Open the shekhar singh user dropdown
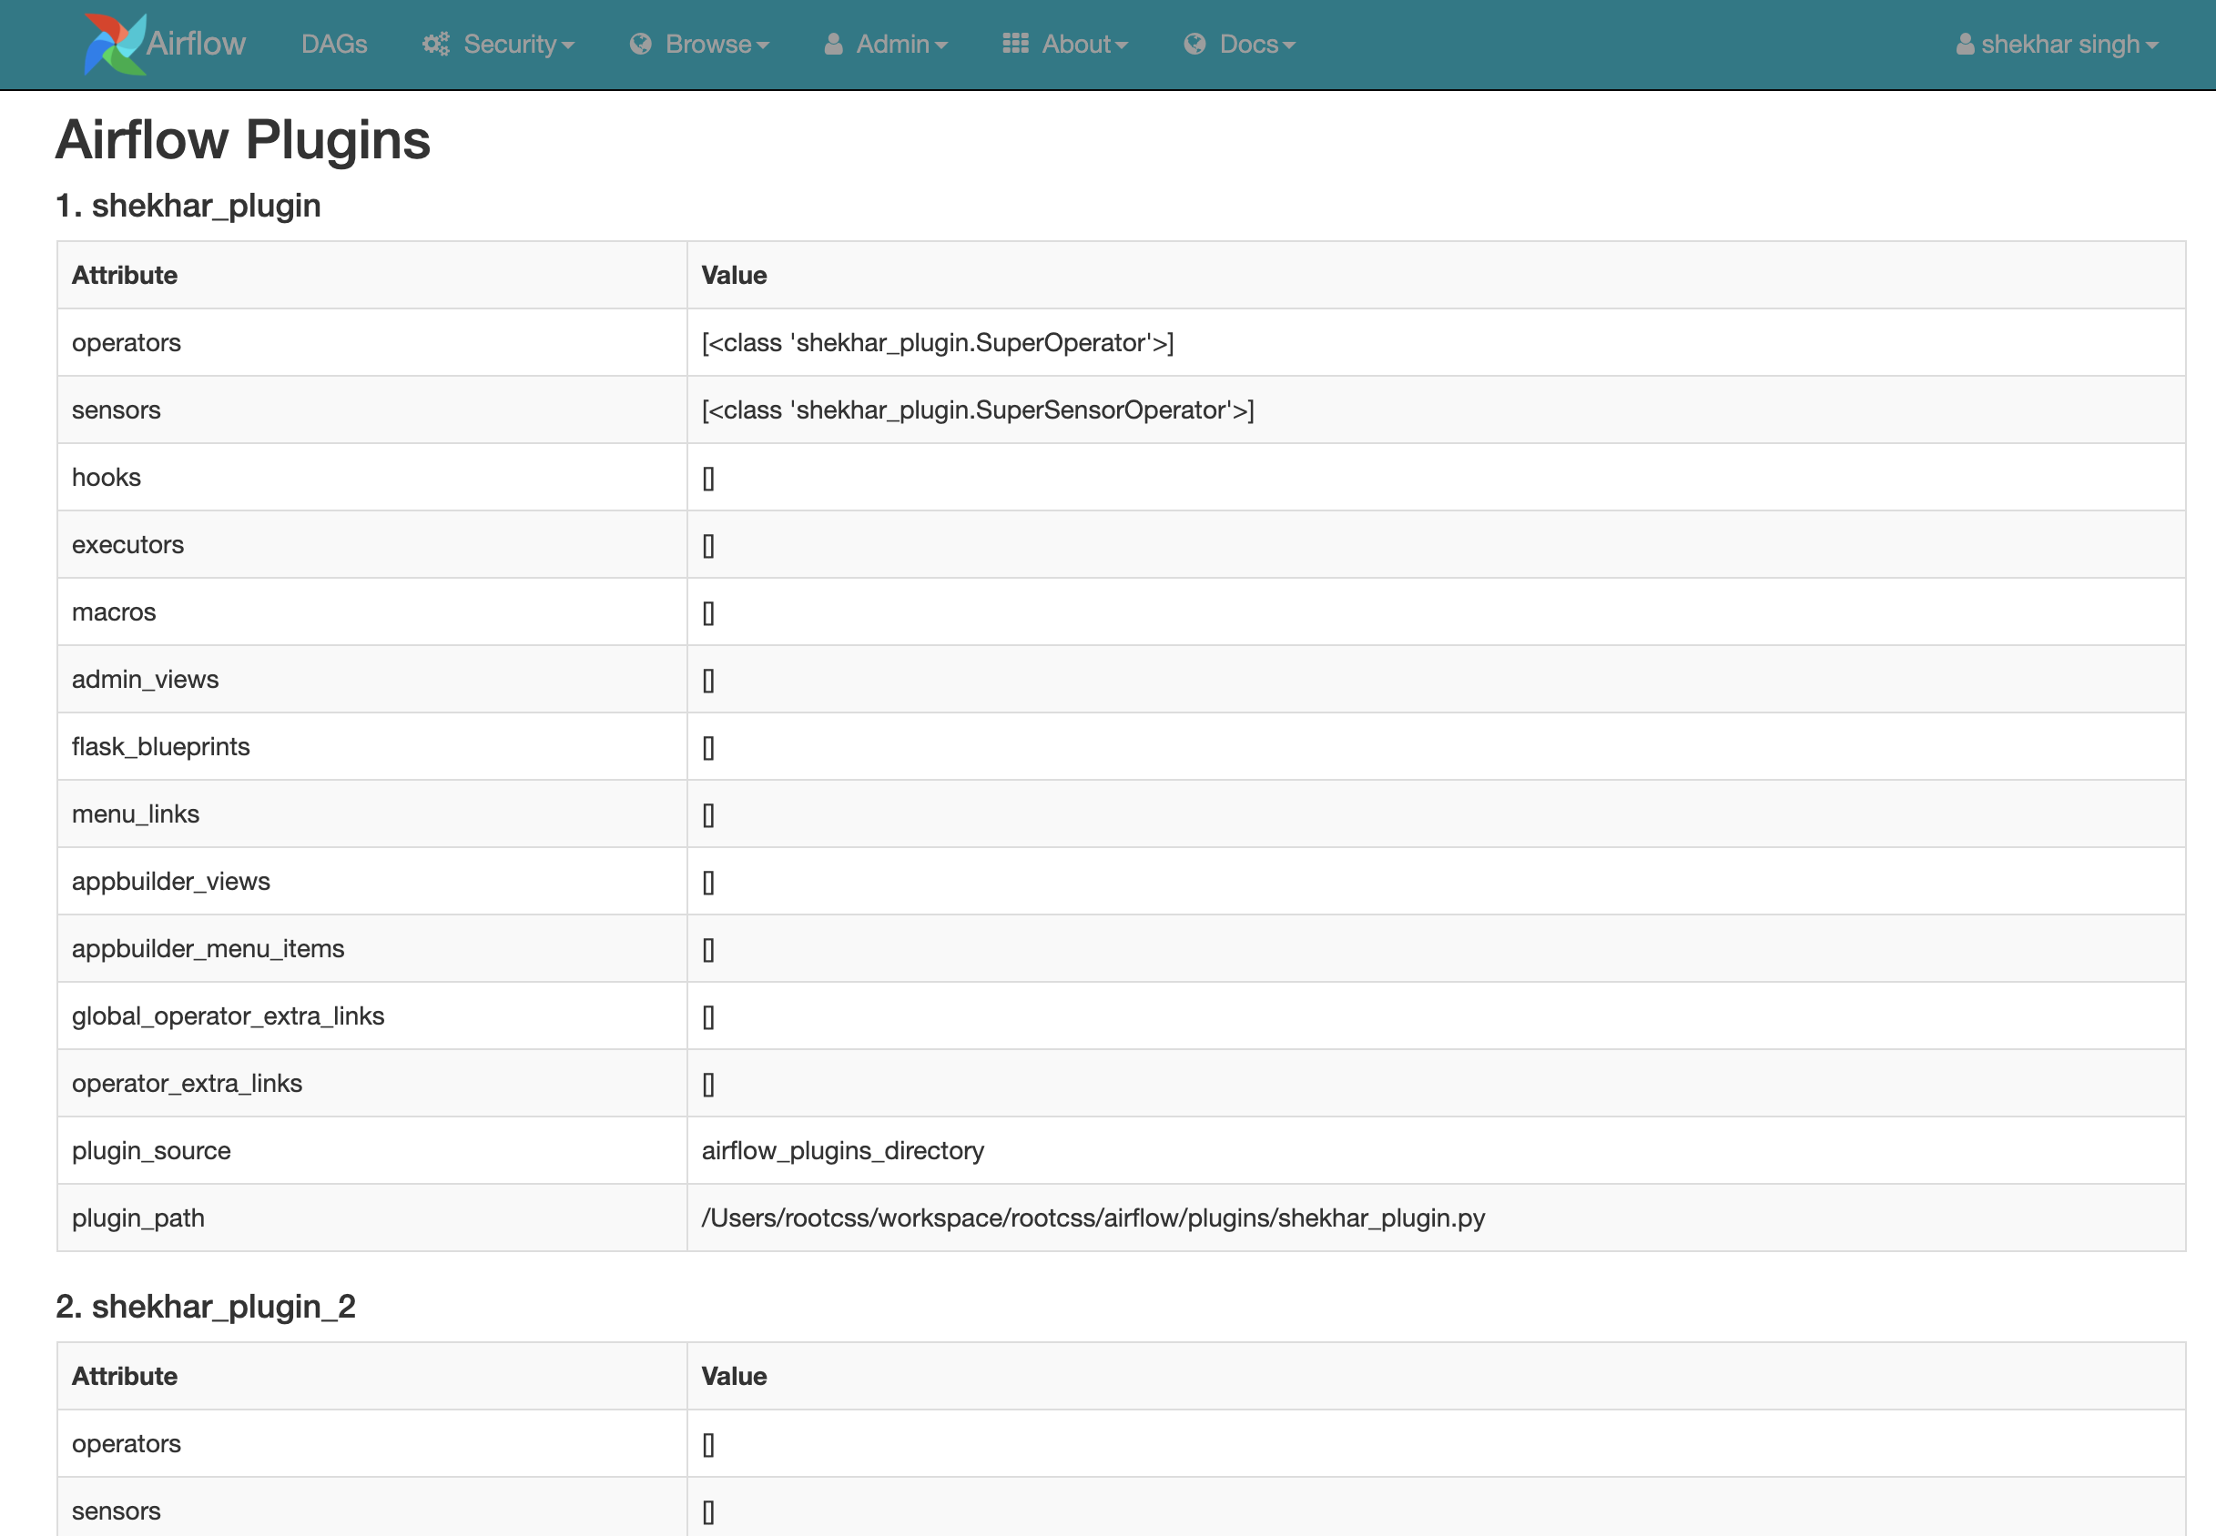Screen dimensions: 2216x1536 (2060, 45)
